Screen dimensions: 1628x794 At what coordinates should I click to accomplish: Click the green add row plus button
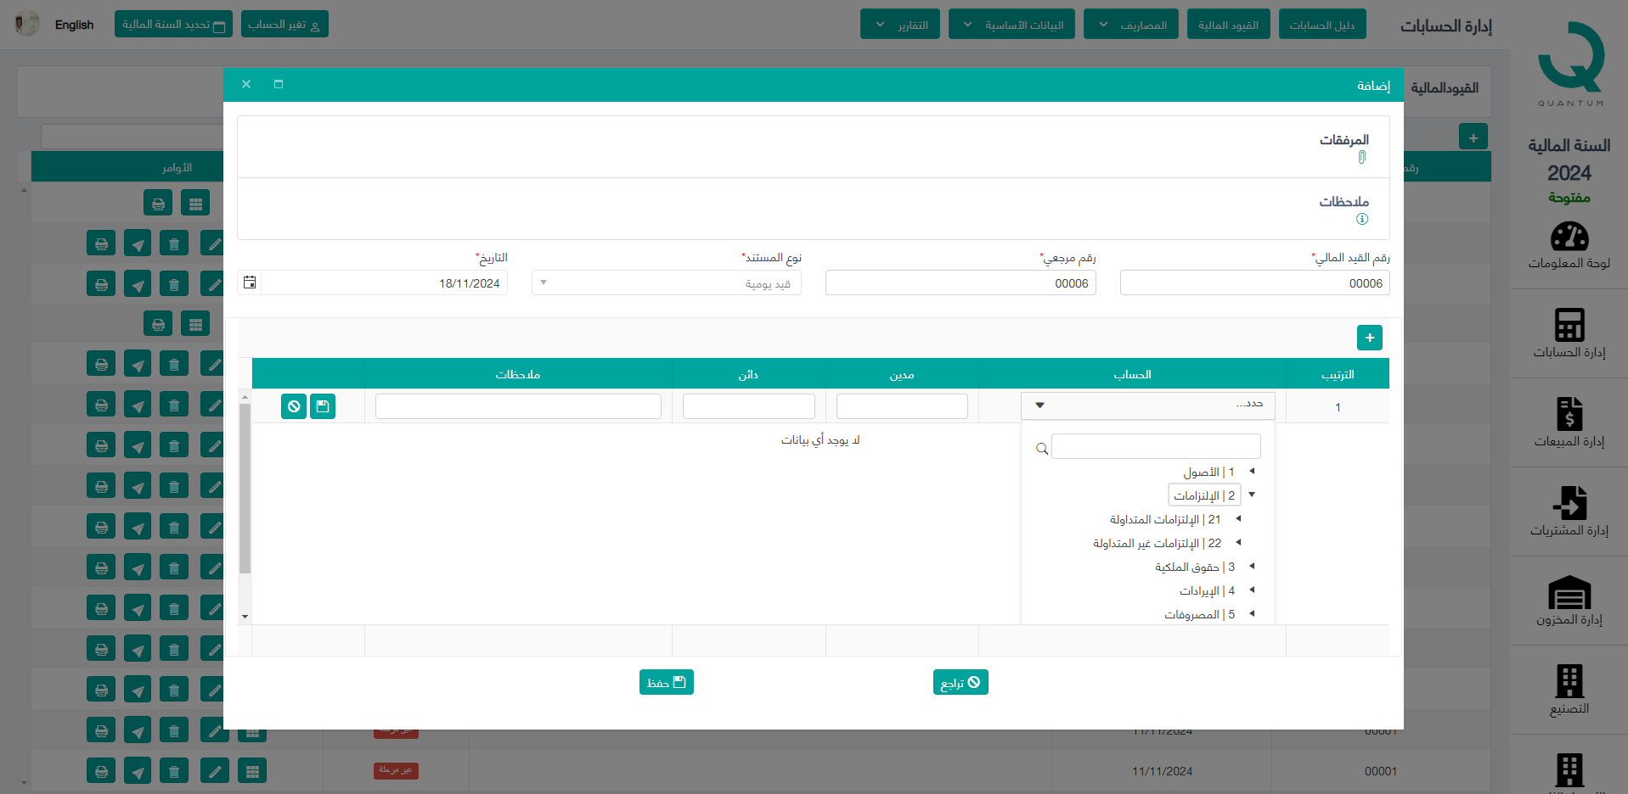(x=1369, y=338)
